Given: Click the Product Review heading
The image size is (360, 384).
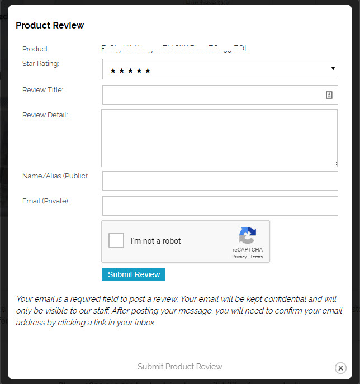Looking at the screenshot, I should (50, 26).
